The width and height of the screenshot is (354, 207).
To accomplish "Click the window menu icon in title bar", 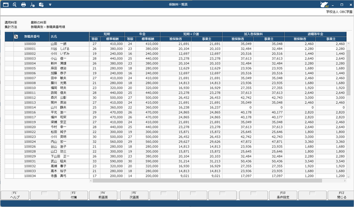I will click(x=6, y=4).
